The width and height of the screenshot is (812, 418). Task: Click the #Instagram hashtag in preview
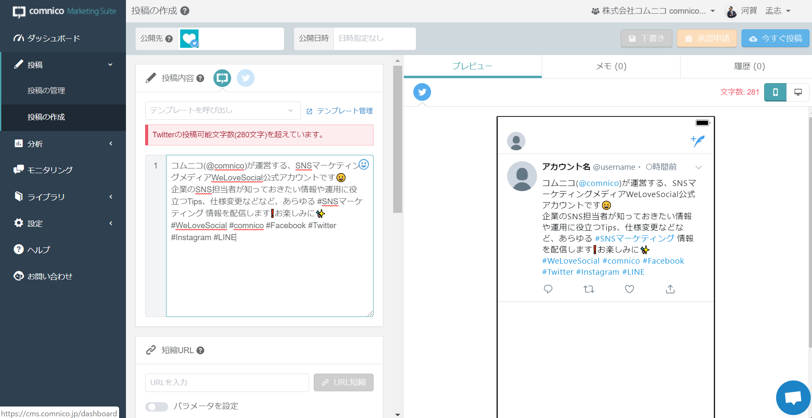pos(598,272)
